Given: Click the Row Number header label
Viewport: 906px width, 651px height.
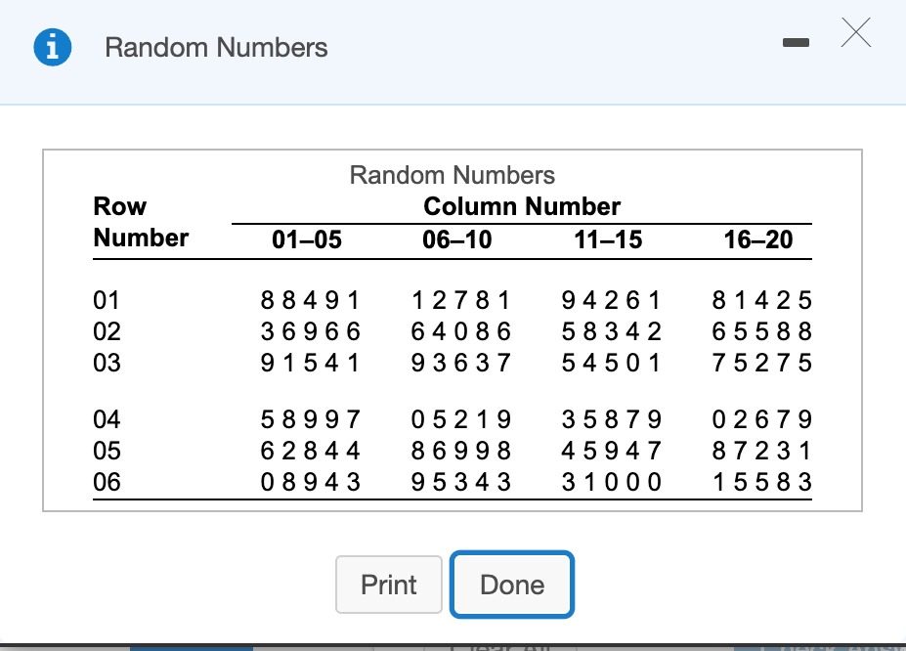Looking at the screenshot, I should pyautogui.click(x=140, y=221).
